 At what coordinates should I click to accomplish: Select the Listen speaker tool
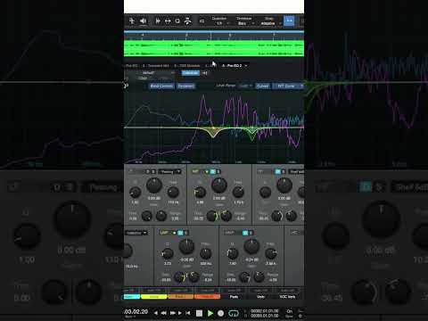(x=143, y=21)
